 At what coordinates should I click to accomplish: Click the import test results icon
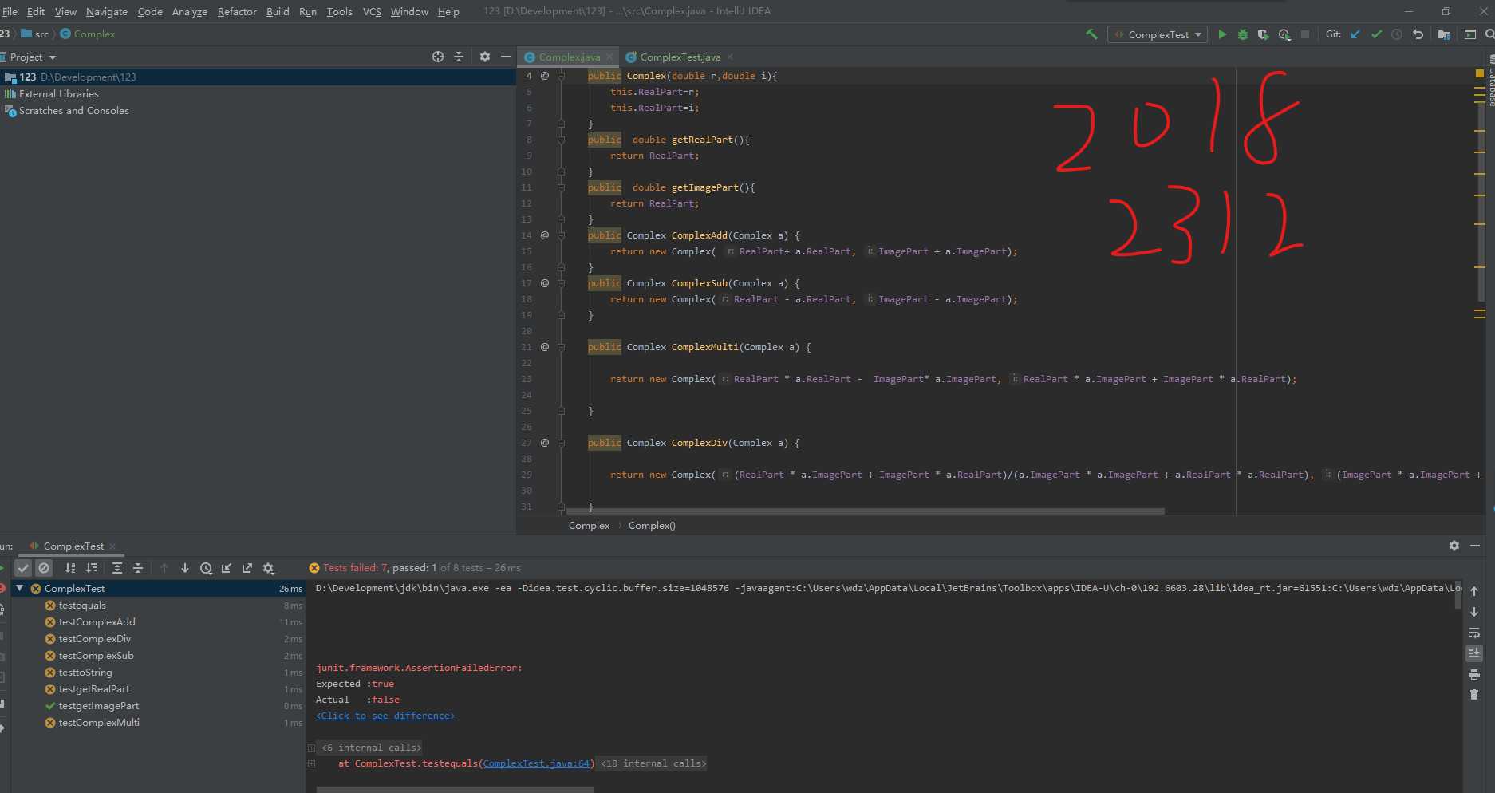point(227,568)
